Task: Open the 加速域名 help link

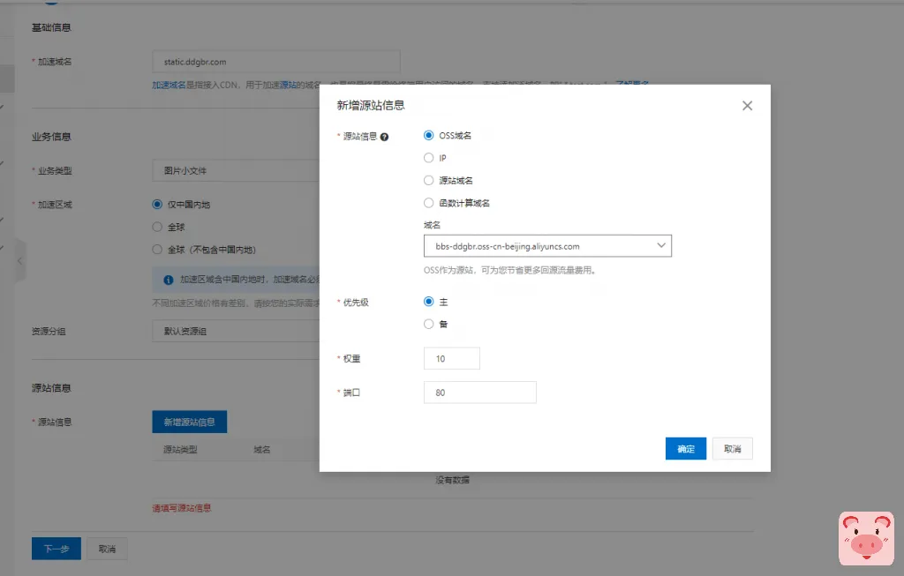Action: pos(169,85)
